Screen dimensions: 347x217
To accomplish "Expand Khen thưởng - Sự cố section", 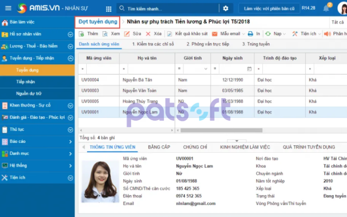I will pyautogui.click(x=70, y=106).
